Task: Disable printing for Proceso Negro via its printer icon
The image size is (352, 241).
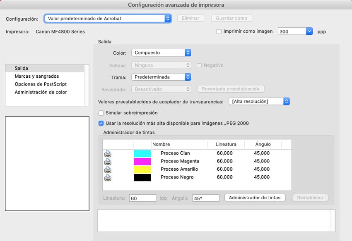Action: [108, 177]
